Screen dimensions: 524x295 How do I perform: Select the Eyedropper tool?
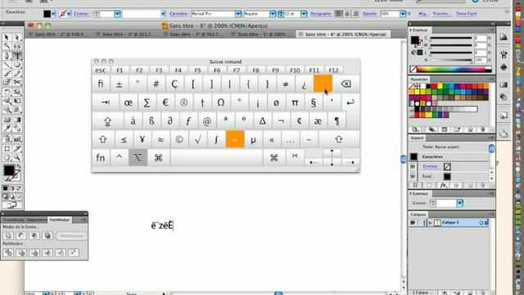click(7, 129)
